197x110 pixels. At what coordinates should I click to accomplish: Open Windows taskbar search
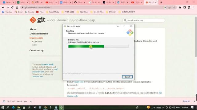[x=8, y=108]
